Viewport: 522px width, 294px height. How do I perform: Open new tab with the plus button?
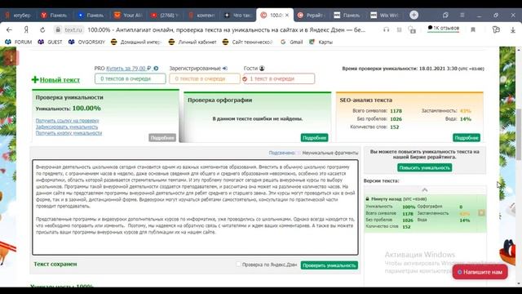point(414,15)
